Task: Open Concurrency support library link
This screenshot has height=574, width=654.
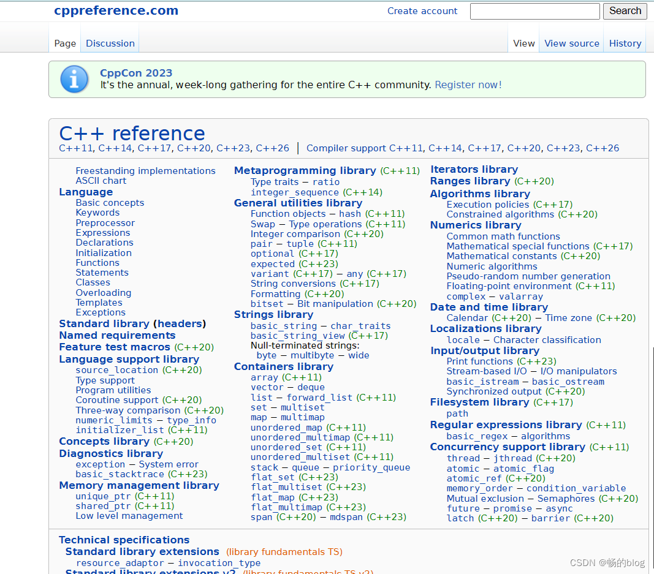Action: pyautogui.click(x=508, y=447)
